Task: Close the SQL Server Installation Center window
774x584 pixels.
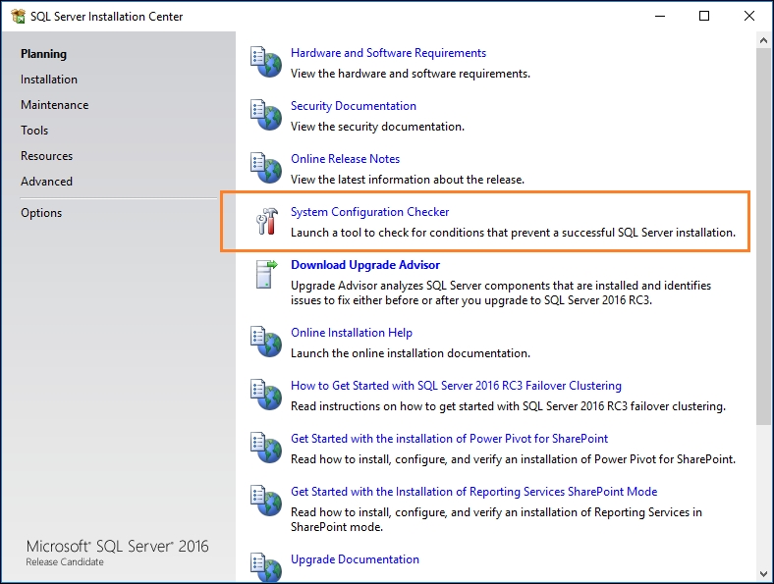Action: tap(749, 17)
